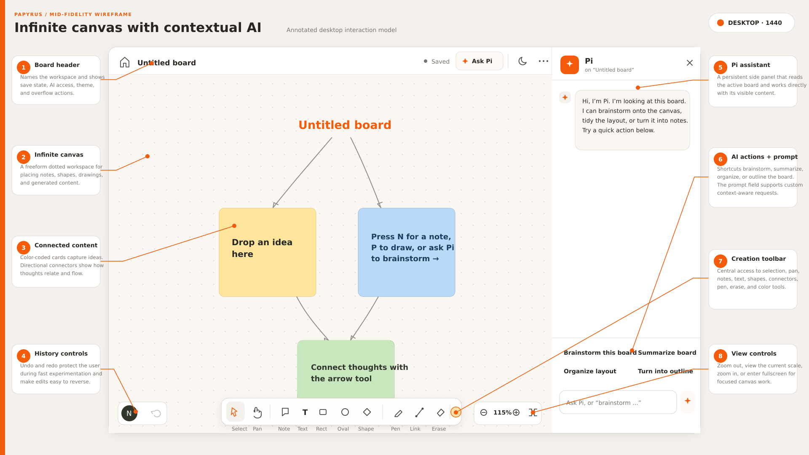Click the faded curved-arrow history icon

click(156, 413)
